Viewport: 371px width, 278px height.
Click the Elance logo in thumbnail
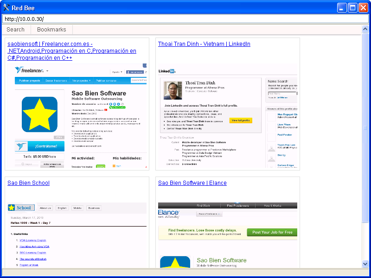point(168,214)
